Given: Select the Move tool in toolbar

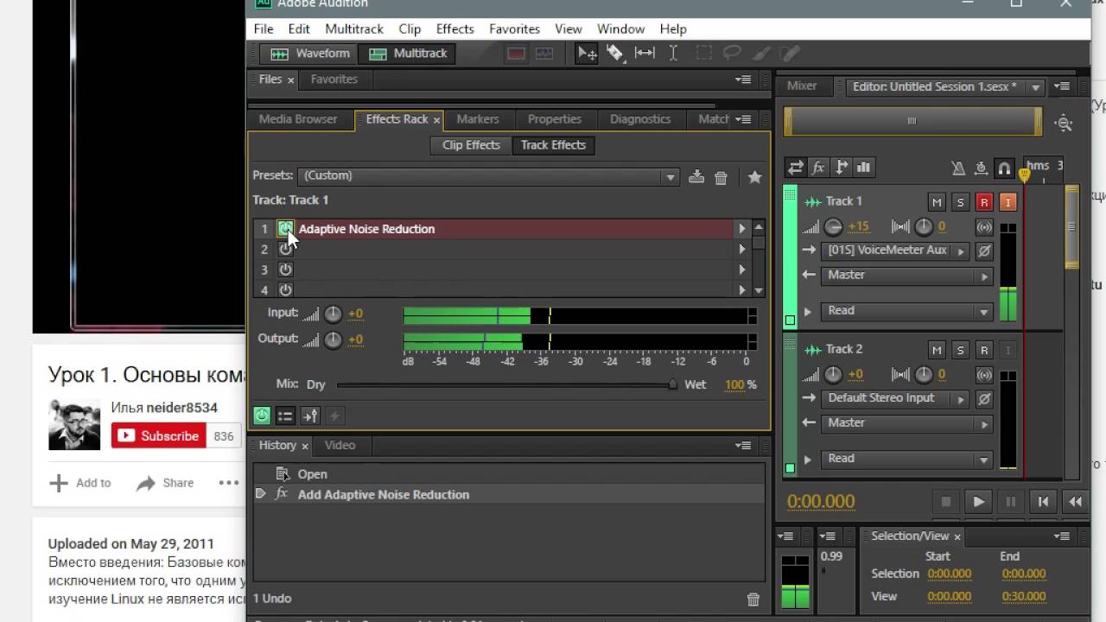Looking at the screenshot, I should (x=587, y=54).
